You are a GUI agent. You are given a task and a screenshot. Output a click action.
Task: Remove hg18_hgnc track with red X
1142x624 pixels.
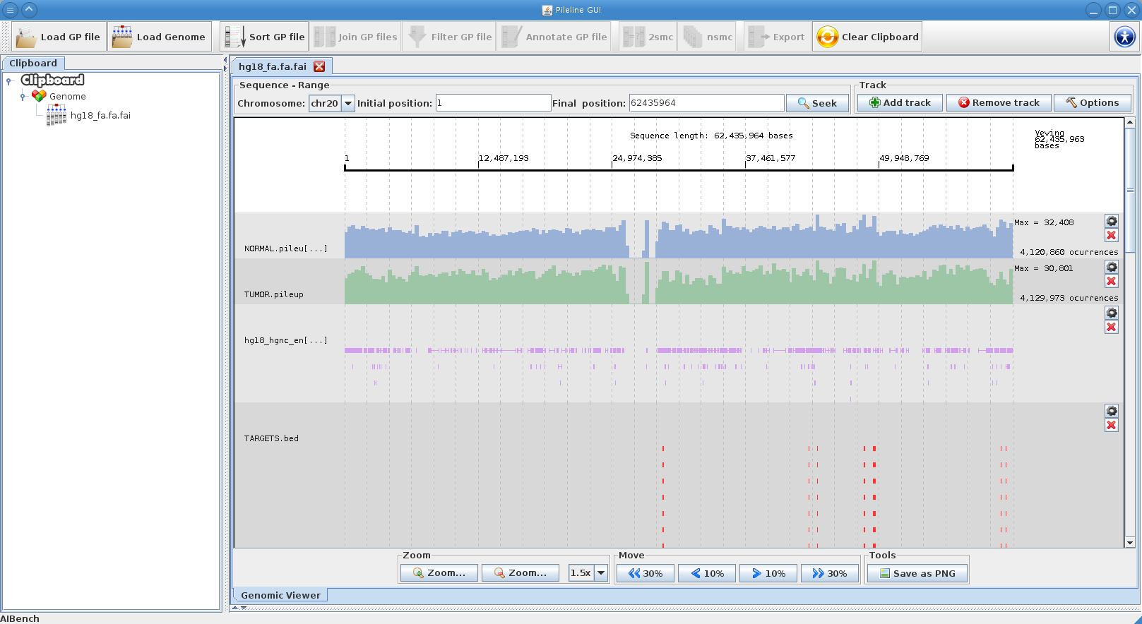(1112, 327)
